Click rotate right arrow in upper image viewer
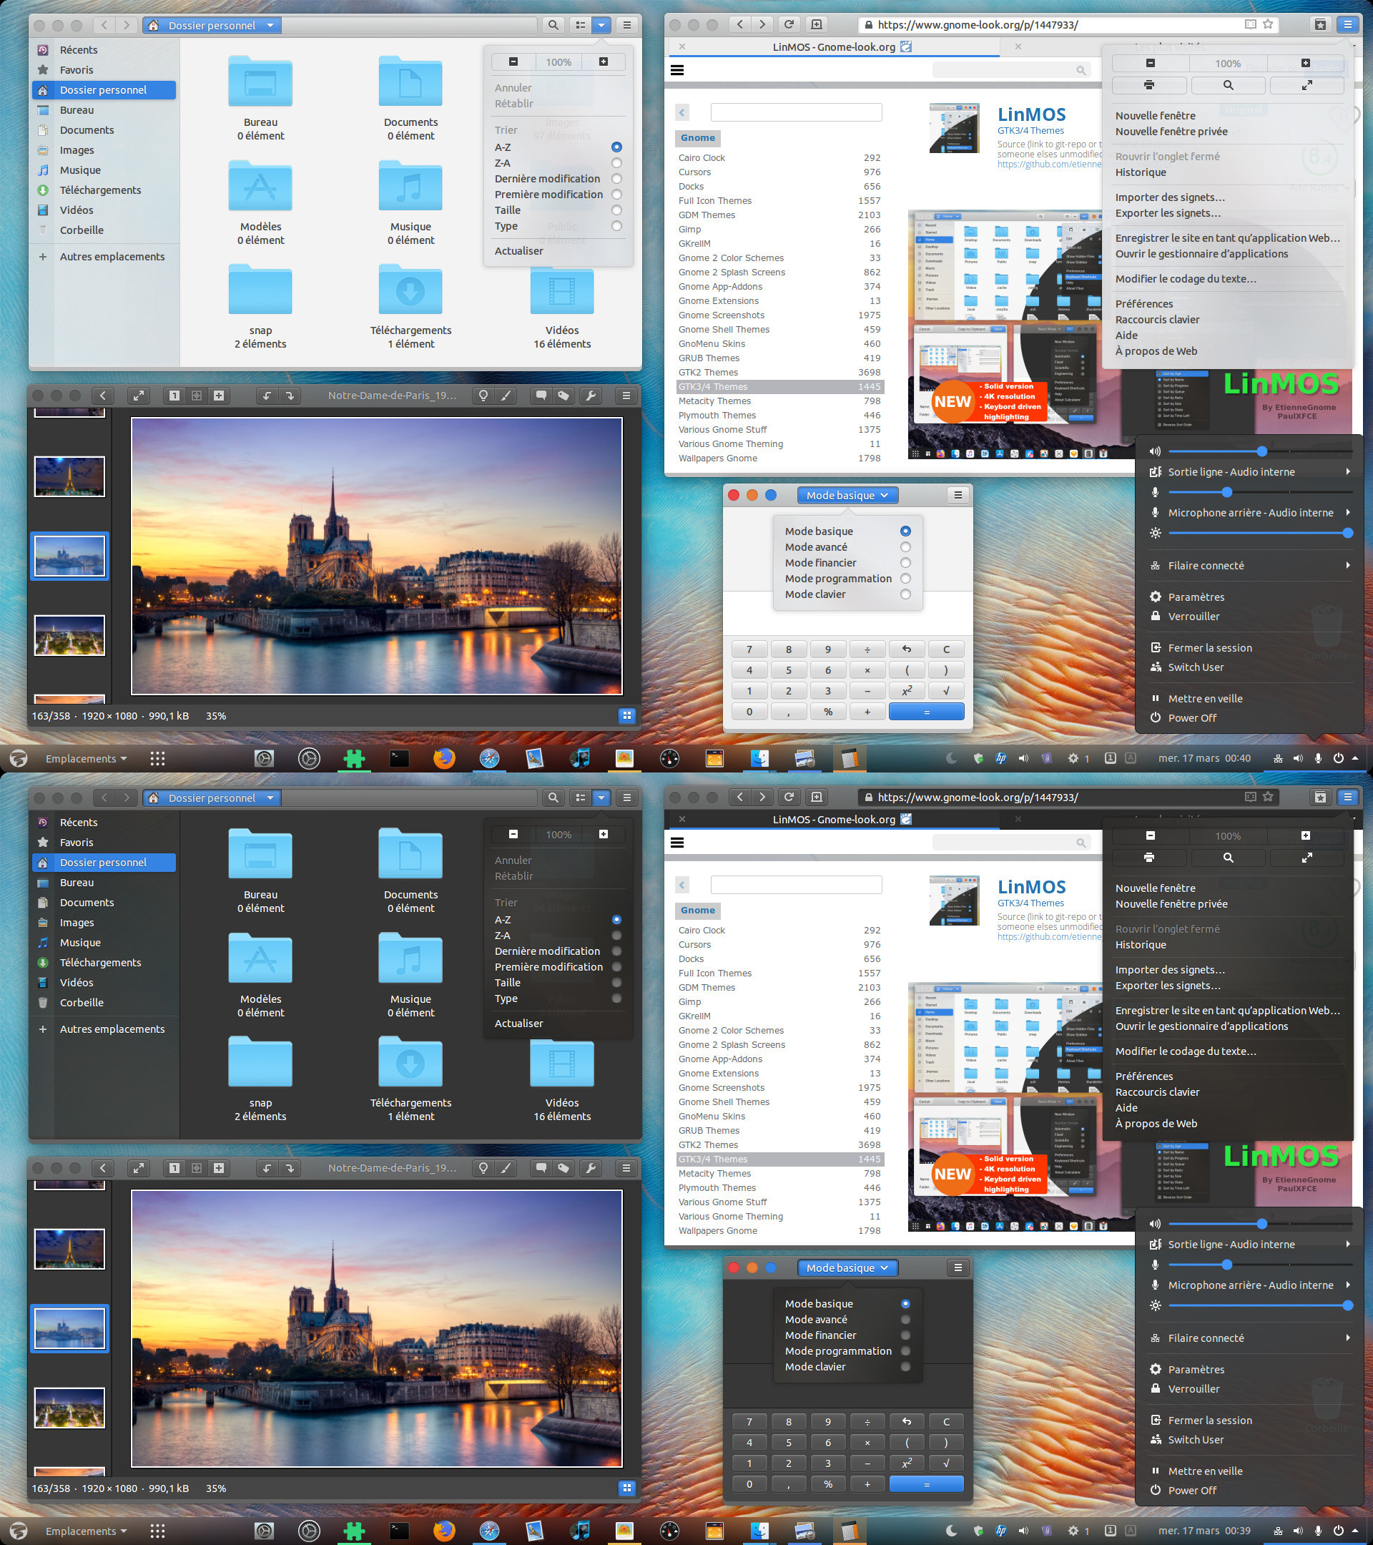Screen dimensions: 1373x1545 click(x=290, y=396)
